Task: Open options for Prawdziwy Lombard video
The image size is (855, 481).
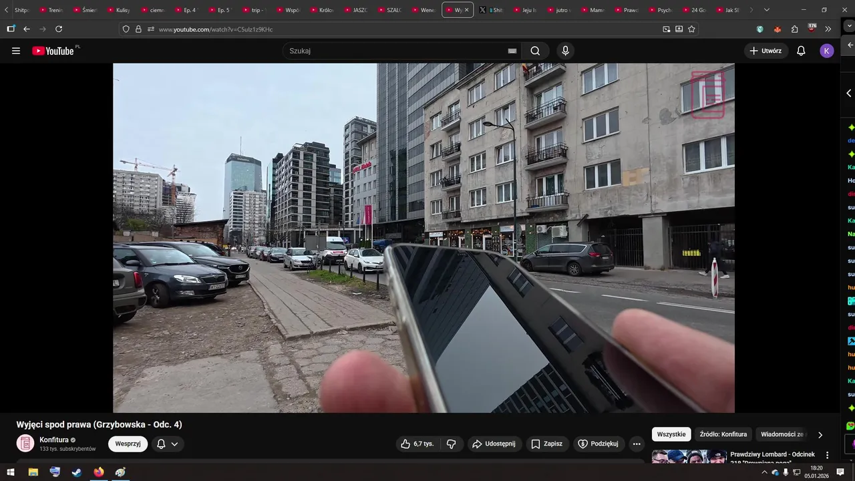Action: pyautogui.click(x=827, y=455)
